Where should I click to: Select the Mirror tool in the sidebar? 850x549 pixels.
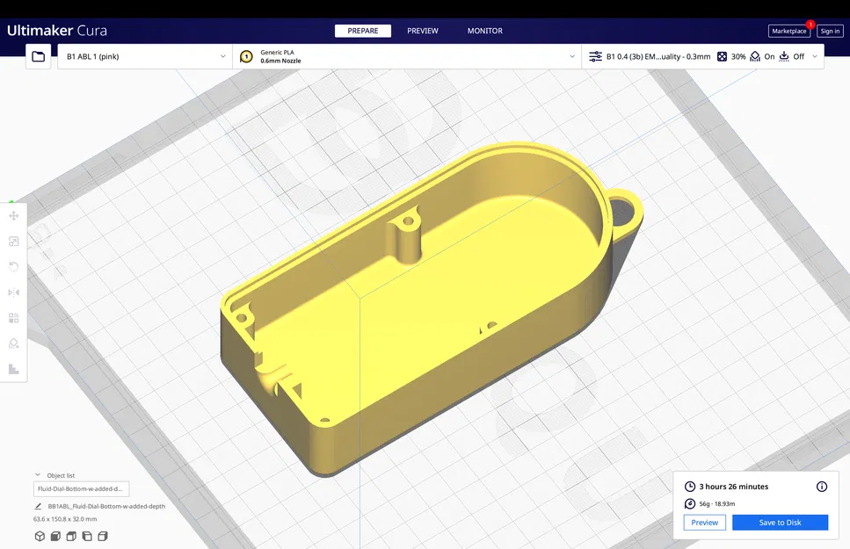(x=13, y=293)
